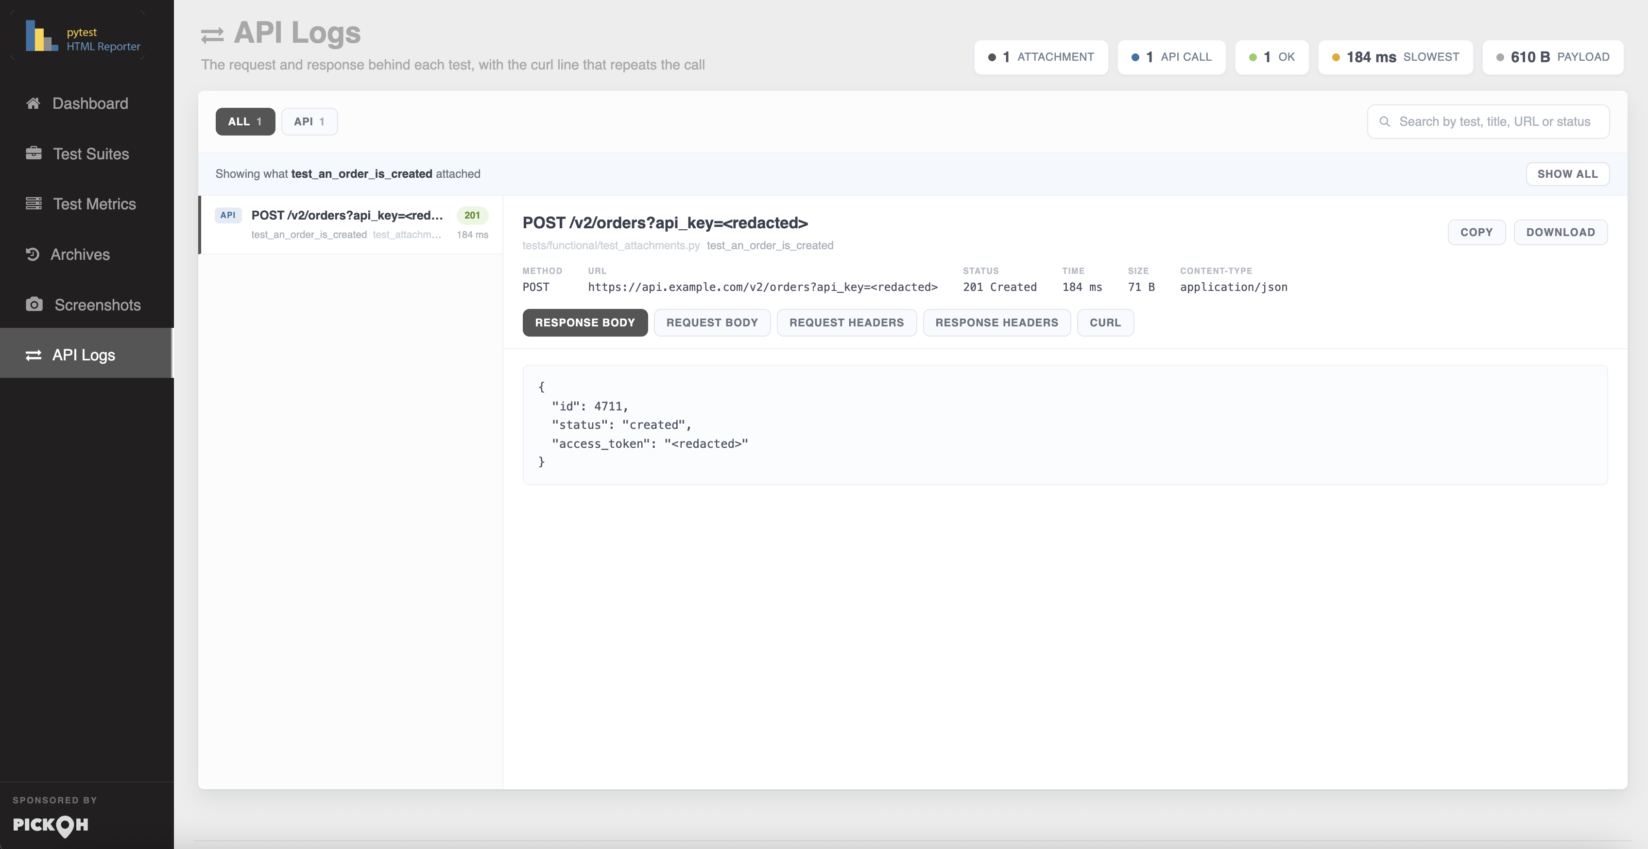Click the detail title POST /v2/orders heading

click(x=665, y=222)
